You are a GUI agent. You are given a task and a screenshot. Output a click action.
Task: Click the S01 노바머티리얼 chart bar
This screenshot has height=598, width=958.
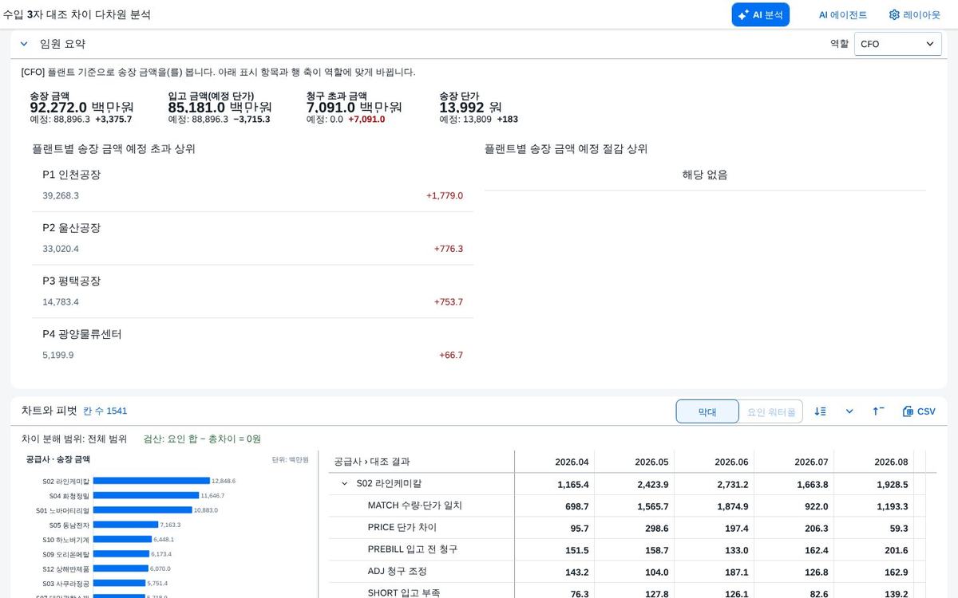click(x=142, y=509)
